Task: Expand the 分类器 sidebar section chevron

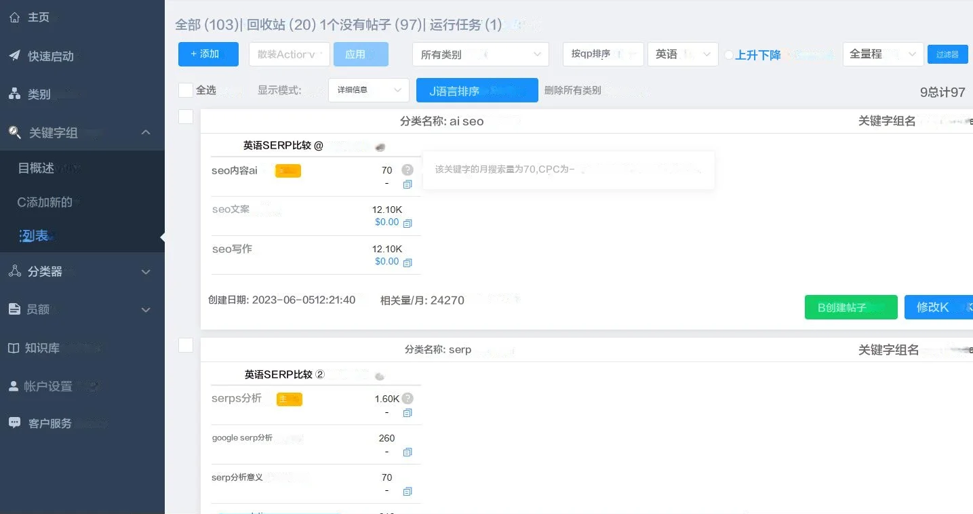Action: pyautogui.click(x=146, y=272)
